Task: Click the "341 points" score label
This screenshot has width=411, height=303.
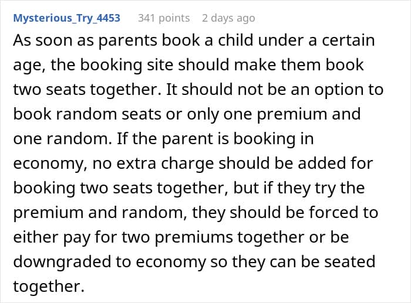Action: (164, 18)
